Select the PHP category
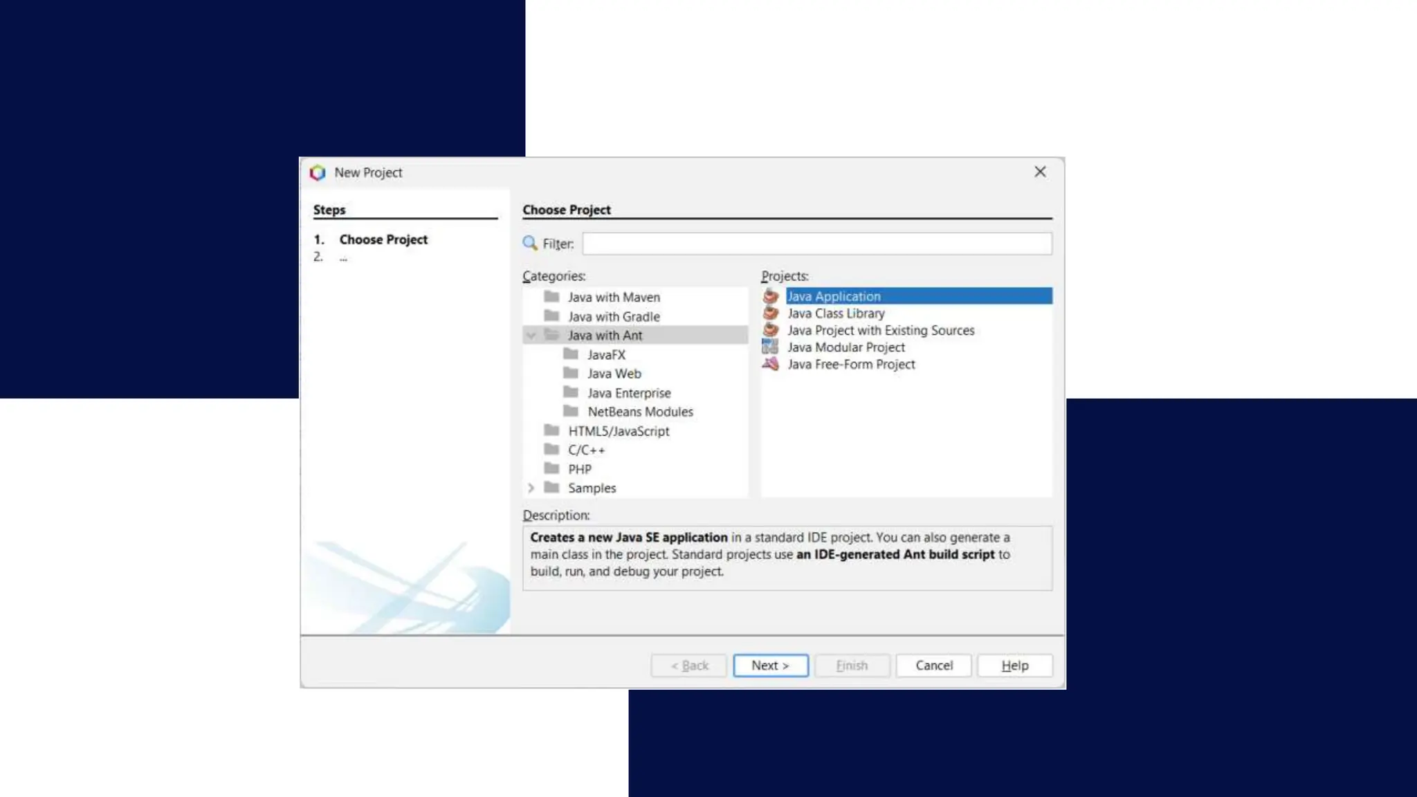 pos(579,469)
